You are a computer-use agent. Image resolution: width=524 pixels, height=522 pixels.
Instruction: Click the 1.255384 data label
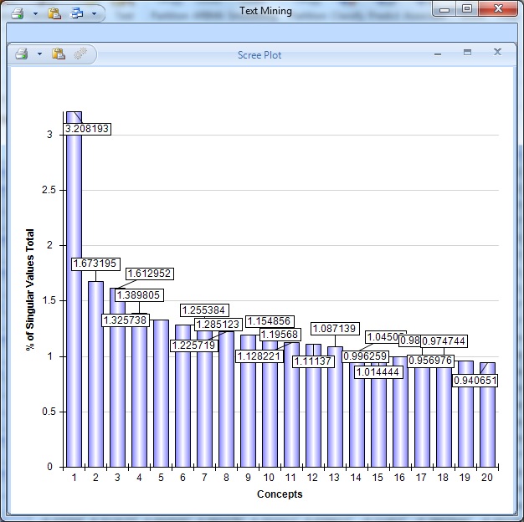click(204, 310)
